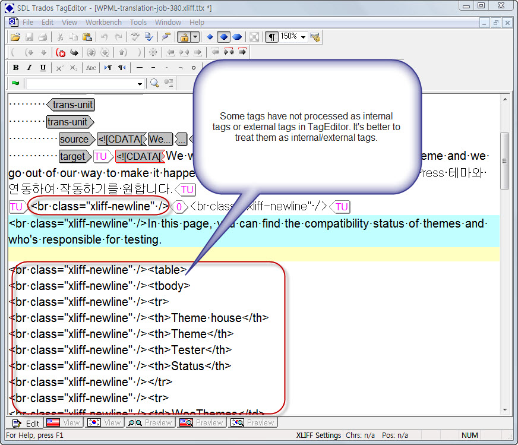518x445 pixels.
Task: Click the SDL Trados app icon in title bar
Action: click(x=10, y=8)
